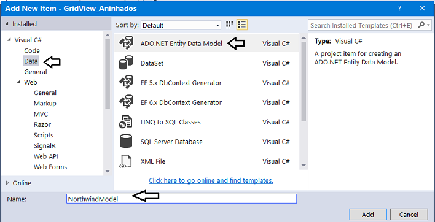Click the Add button
The width and height of the screenshot is (435, 222).
368,215
